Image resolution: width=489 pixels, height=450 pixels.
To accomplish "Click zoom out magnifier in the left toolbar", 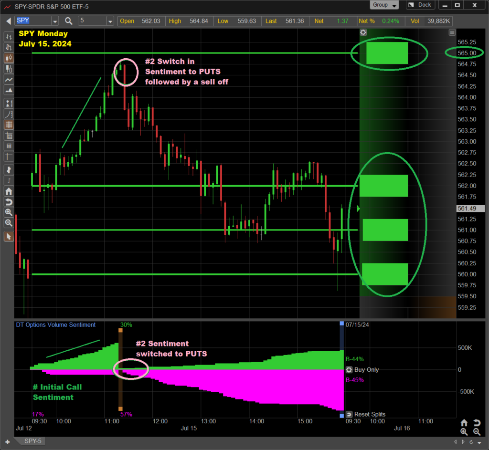I will tap(9, 223).
